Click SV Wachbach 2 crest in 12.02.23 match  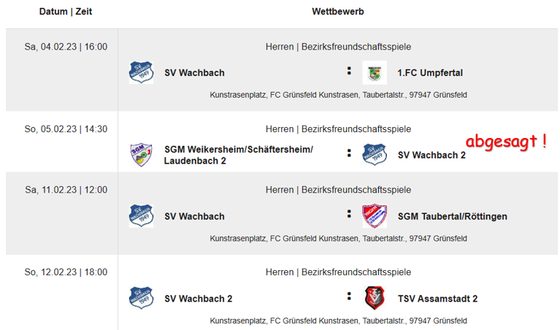tap(141, 298)
